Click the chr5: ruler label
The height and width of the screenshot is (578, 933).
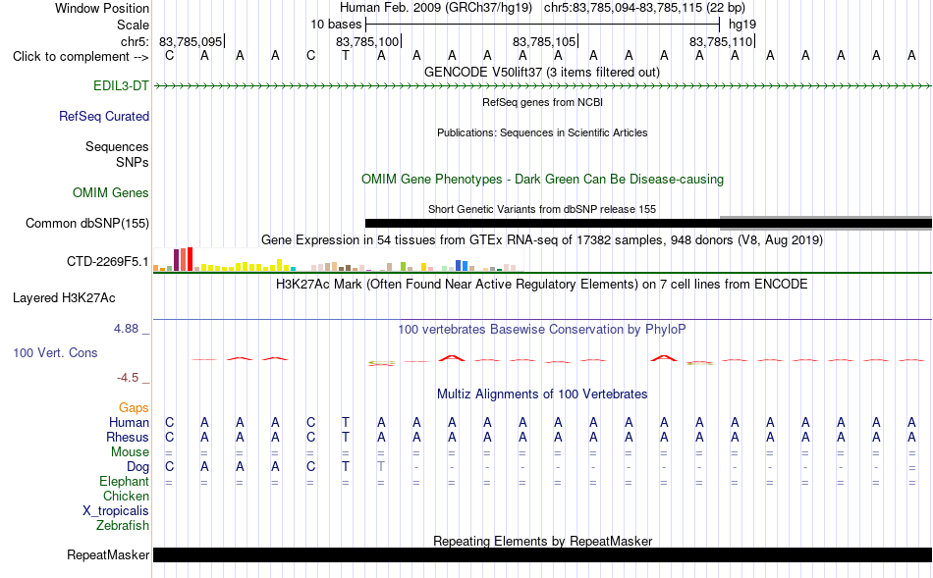coord(136,41)
